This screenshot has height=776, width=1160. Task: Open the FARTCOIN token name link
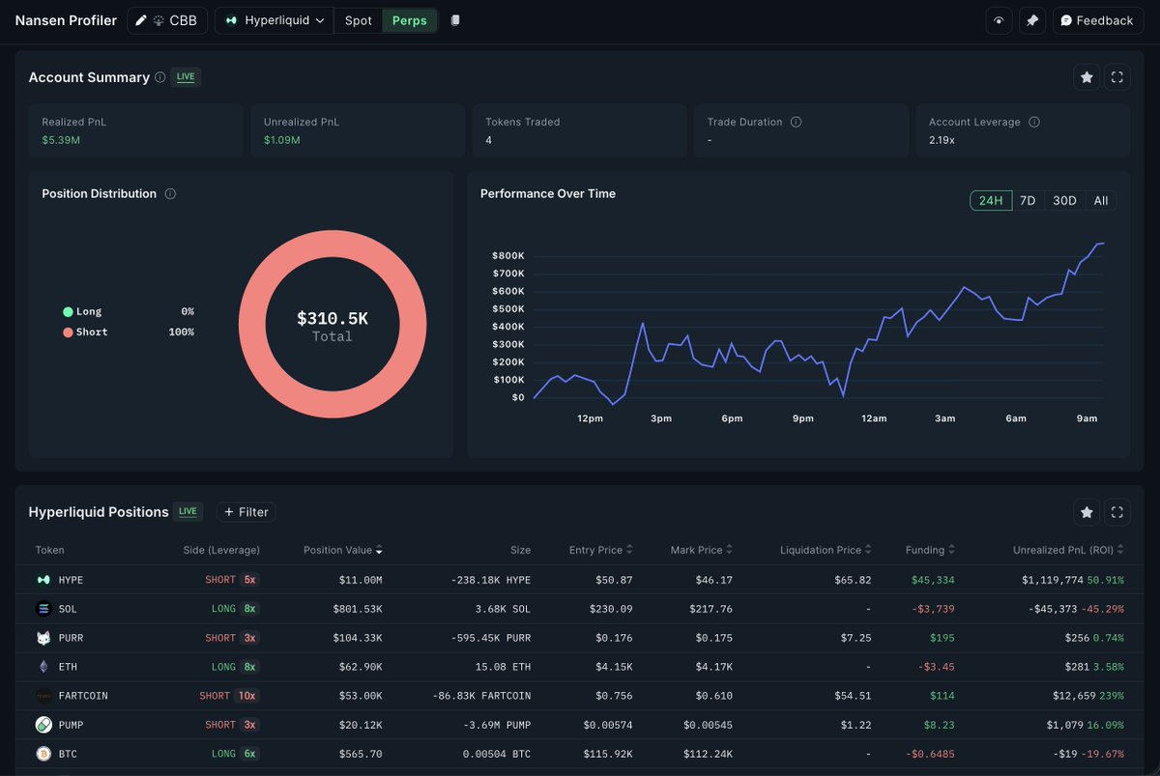coord(83,696)
